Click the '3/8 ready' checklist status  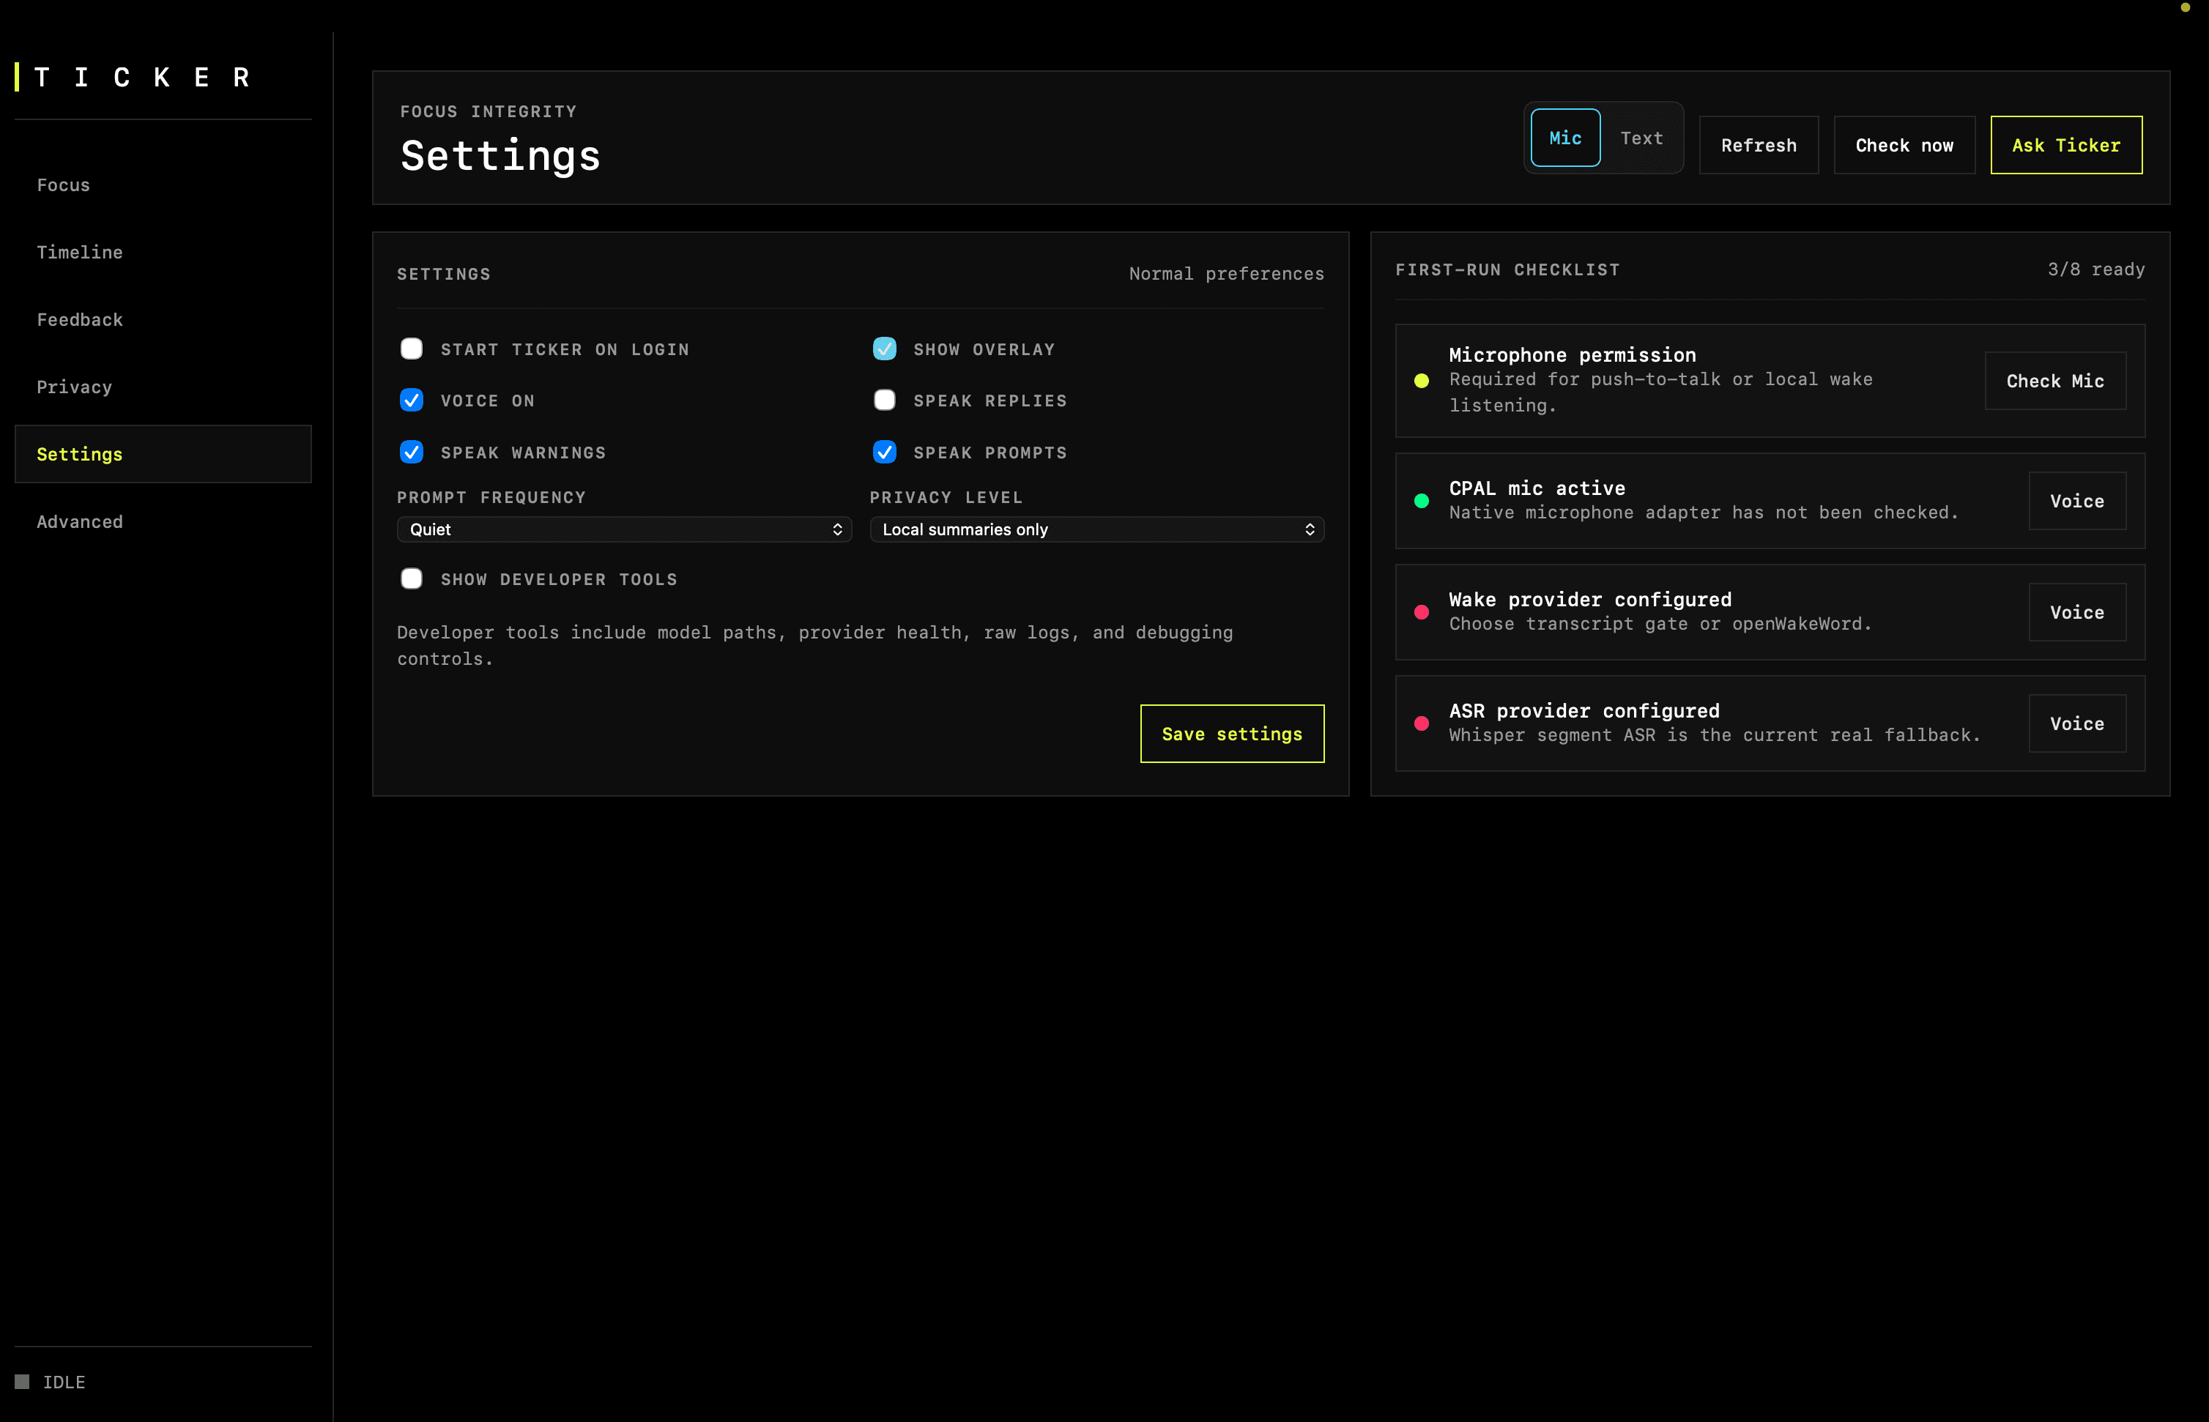pos(2095,269)
